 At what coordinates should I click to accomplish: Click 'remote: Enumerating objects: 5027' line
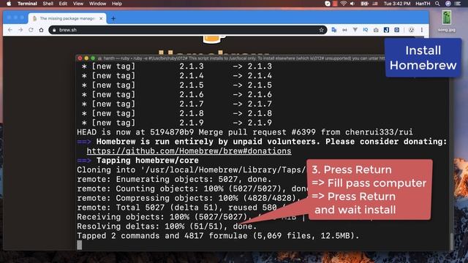pos(174,179)
